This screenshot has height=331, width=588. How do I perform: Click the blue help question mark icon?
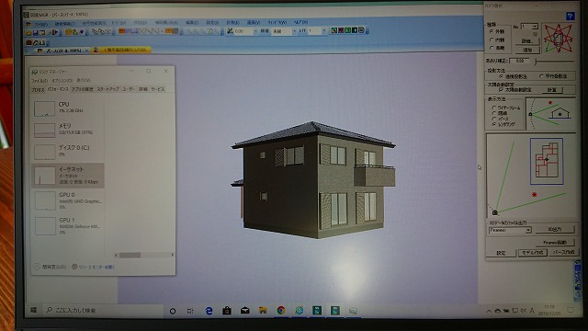click(570, 17)
